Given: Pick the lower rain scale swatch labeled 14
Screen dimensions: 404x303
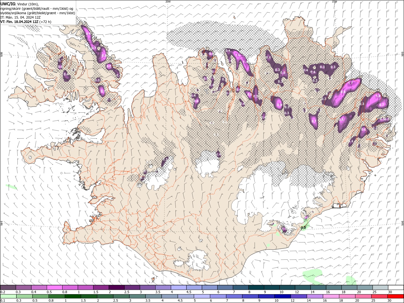Looking at the screenshot, I should coord(315,296).
